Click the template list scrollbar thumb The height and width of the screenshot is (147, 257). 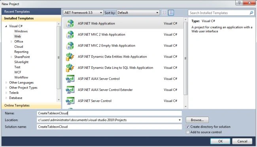tap(185, 58)
